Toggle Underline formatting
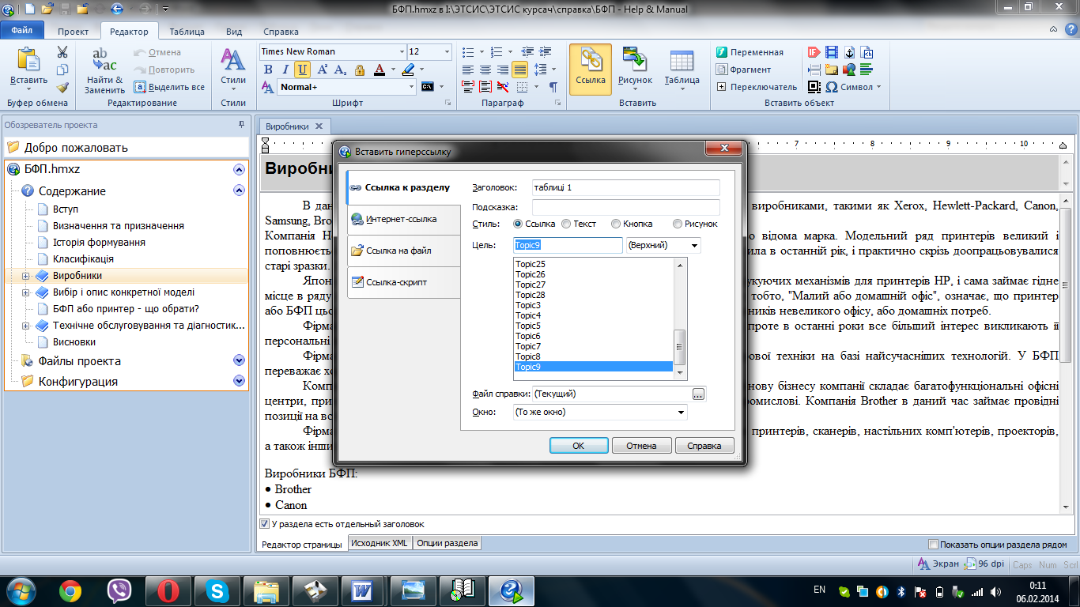1080x607 pixels. [x=303, y=70]
